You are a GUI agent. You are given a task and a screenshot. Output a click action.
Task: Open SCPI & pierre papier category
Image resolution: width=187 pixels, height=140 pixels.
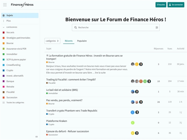(x=16, y=60)
